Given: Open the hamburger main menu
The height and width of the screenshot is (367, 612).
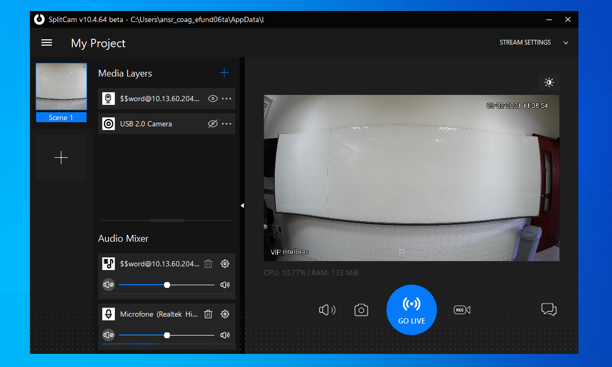Looking at the screenshot, I should click(47, 43).
